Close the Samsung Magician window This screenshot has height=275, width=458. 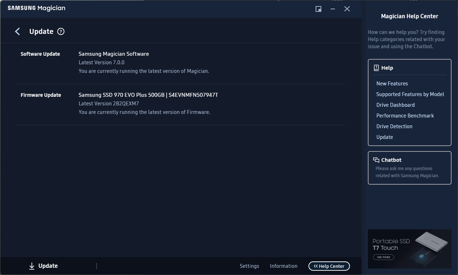click(347, 9)
